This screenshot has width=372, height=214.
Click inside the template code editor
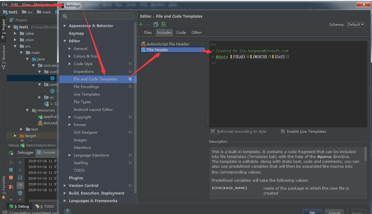(x=288, y=84)
